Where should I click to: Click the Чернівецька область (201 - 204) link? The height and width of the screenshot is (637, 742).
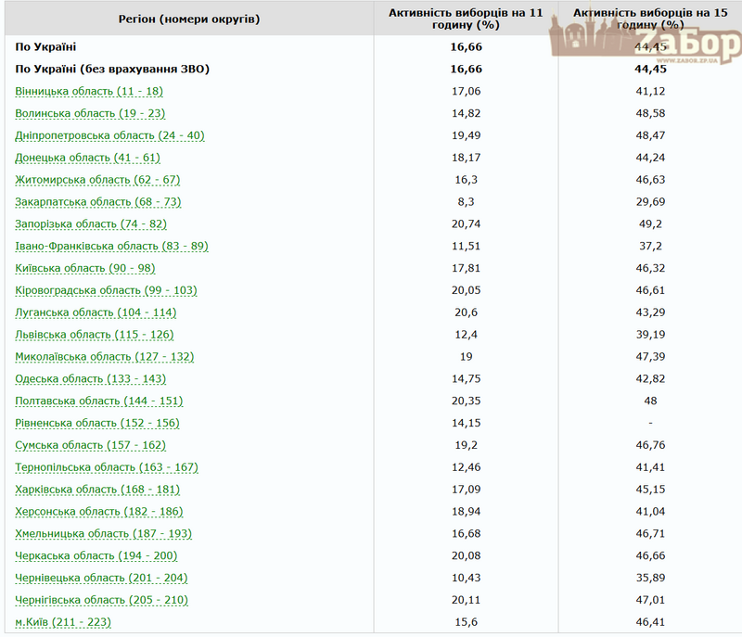[x=101, y=578]
